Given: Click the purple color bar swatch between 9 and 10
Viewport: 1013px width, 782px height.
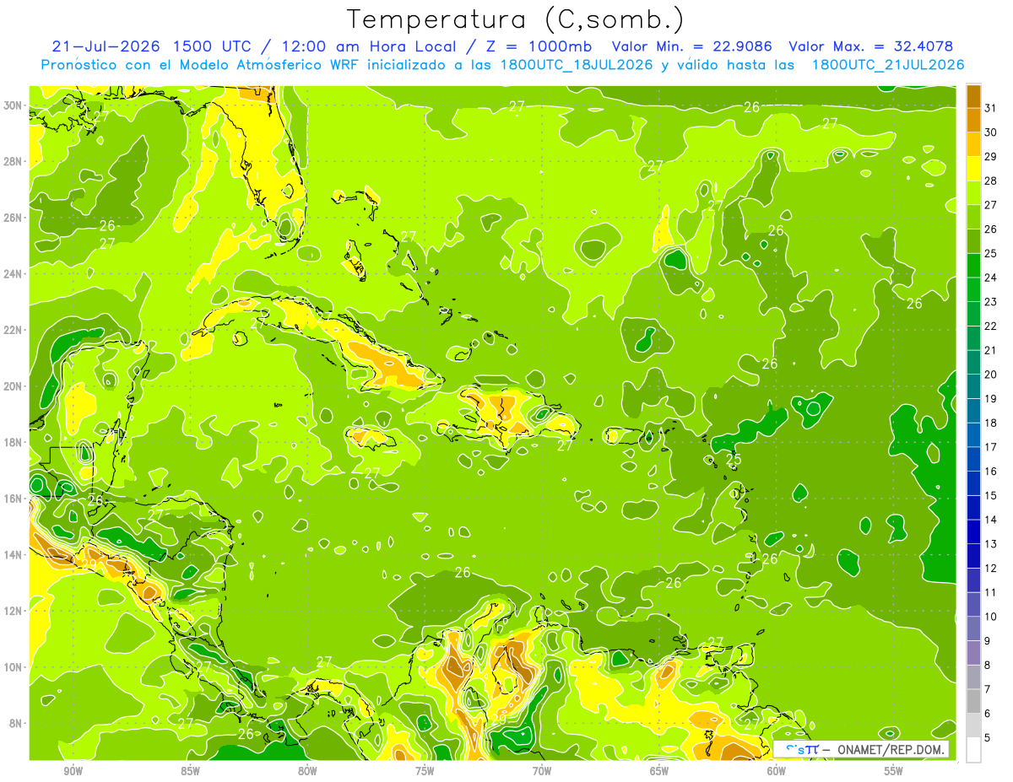Looking at the screenshot, I should (973, 628).
